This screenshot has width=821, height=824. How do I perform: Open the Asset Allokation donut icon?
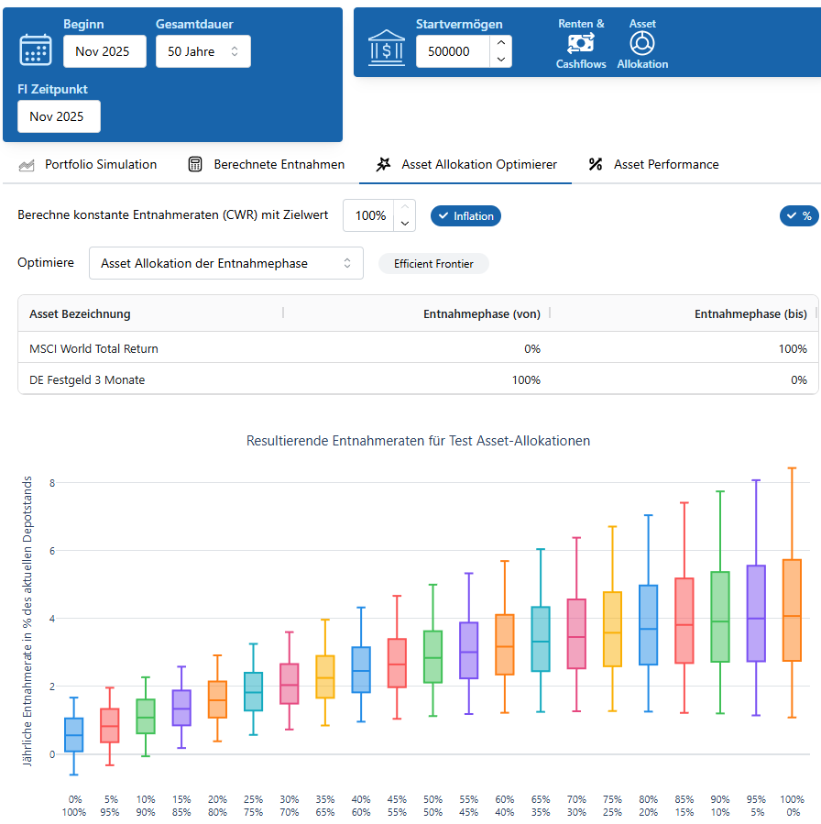642,43
